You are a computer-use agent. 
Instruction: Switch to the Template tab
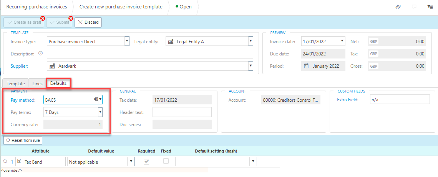(16, 83)
